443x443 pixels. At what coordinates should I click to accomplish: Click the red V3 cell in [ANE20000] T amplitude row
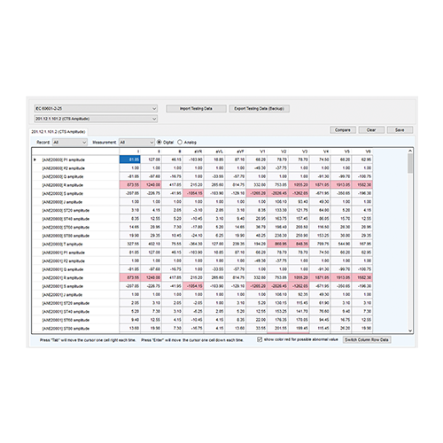[299, 244]
